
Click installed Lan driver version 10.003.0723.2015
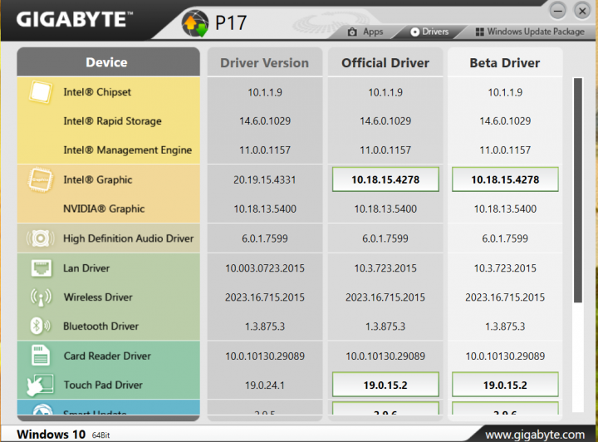[x=265, y=268]
